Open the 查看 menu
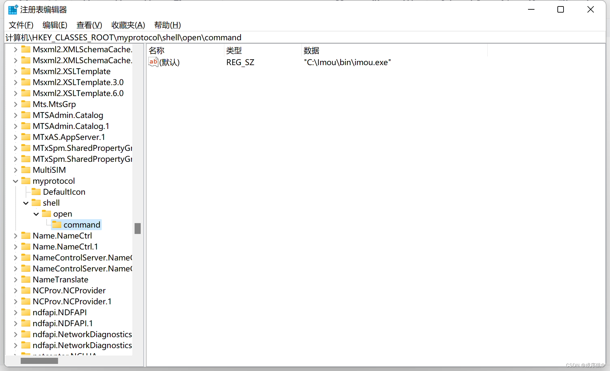This screenshot has width=610, height=371. tap(89, 25)
